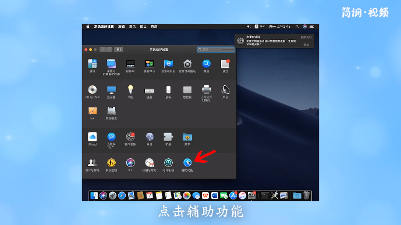Viewport: 401px width, 225px height.
Task: Open Users & Groups preferences
Action: [93, 162]
